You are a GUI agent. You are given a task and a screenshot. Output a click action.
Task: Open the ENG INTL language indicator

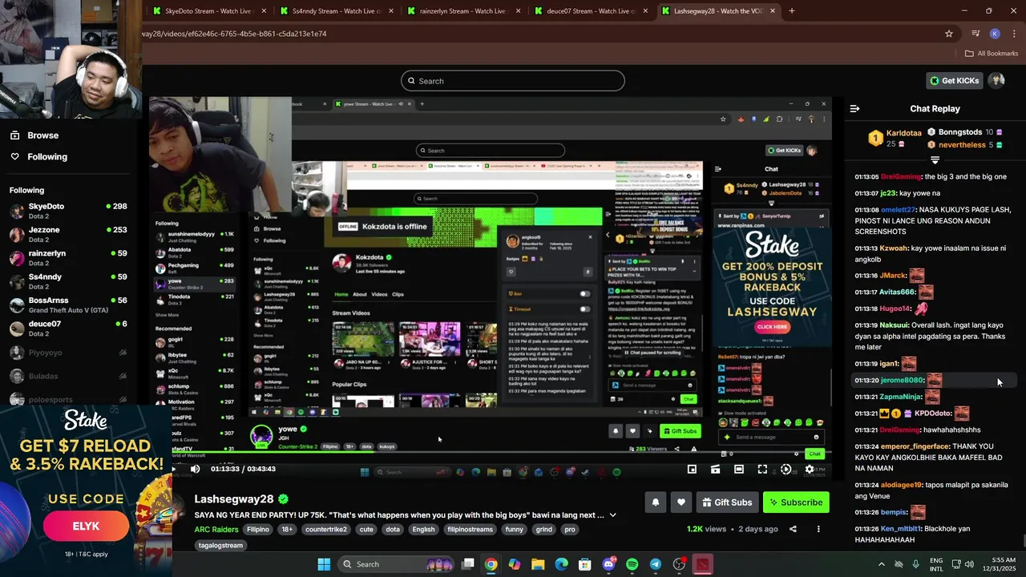point(936,564)
